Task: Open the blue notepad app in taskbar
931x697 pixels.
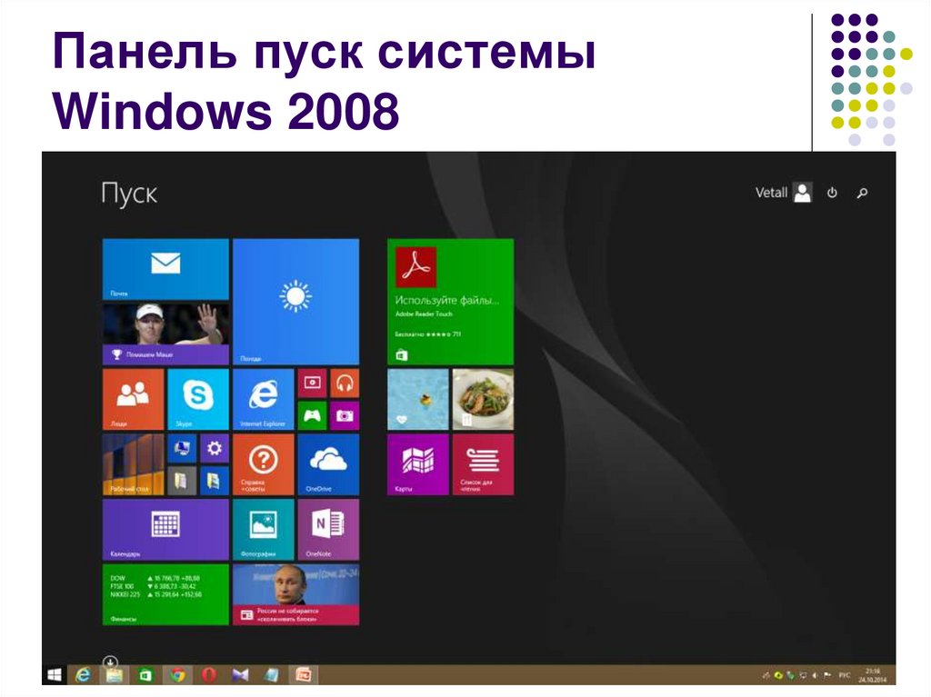Action: pos(271,675)
